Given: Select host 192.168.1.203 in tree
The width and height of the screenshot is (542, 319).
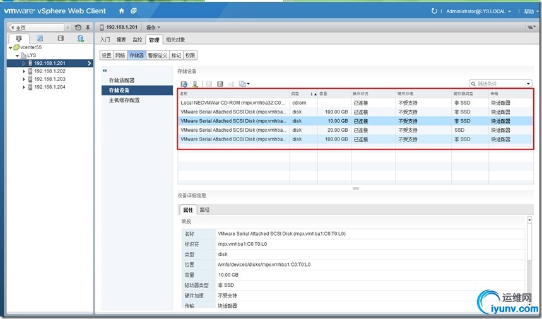Looking at the screenshot, I should [50, 79].
